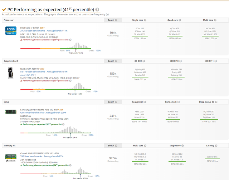Click help icon beside Single core header

[145, 20]
